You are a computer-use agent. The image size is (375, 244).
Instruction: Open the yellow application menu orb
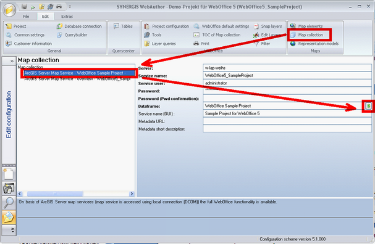point(9,10)
